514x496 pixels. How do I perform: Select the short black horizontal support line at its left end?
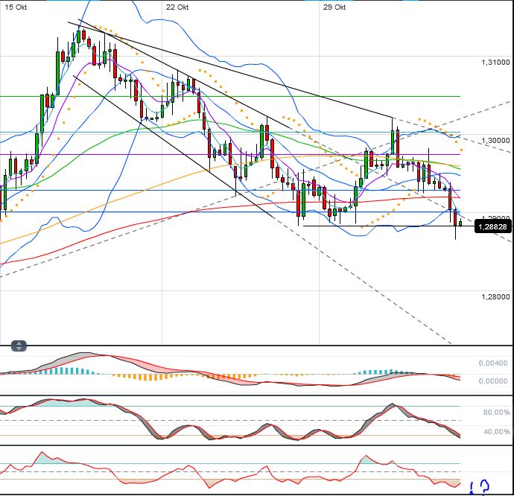(x=305, y=226)
